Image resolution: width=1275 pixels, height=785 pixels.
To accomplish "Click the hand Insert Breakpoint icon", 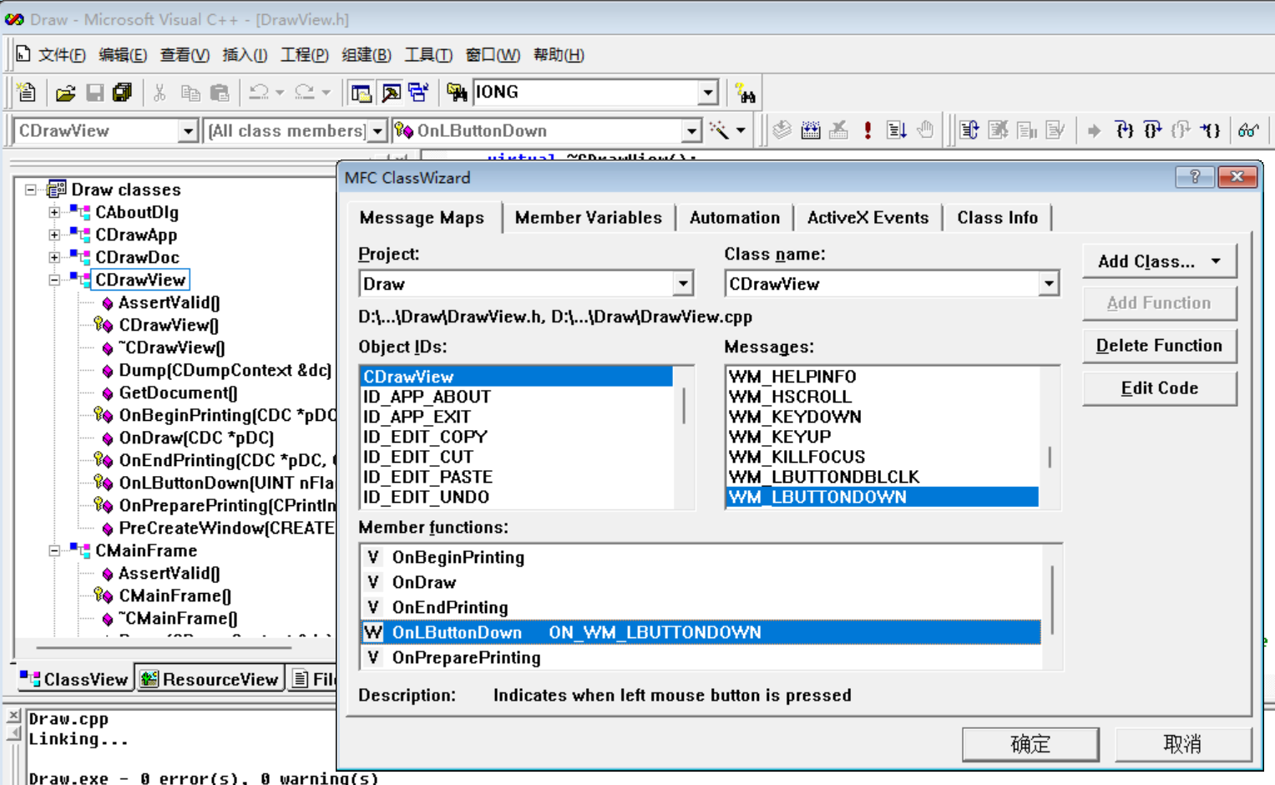I will point(925,130).
